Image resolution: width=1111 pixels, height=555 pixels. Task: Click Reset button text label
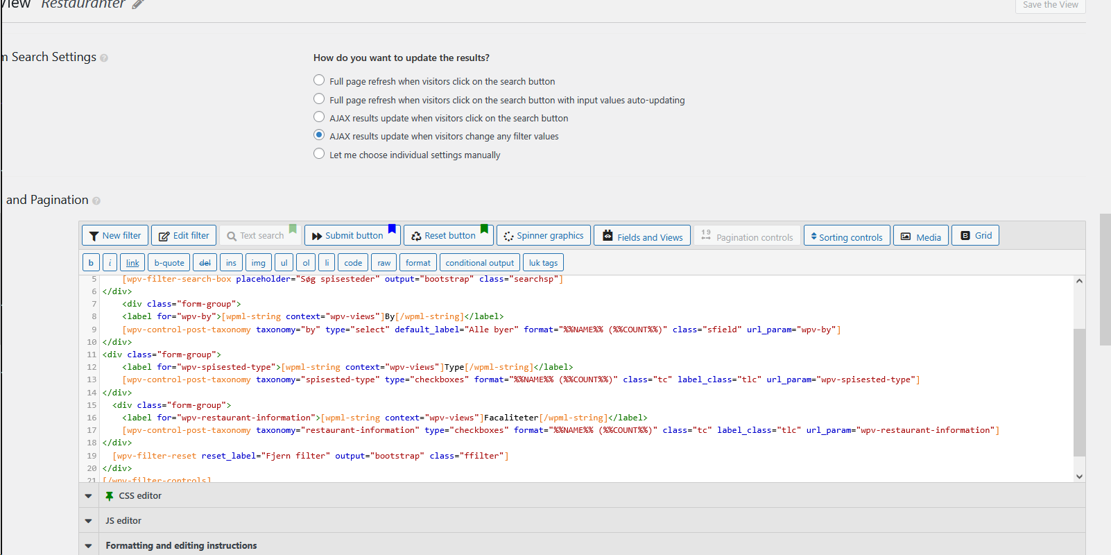(x=450, y=236)
